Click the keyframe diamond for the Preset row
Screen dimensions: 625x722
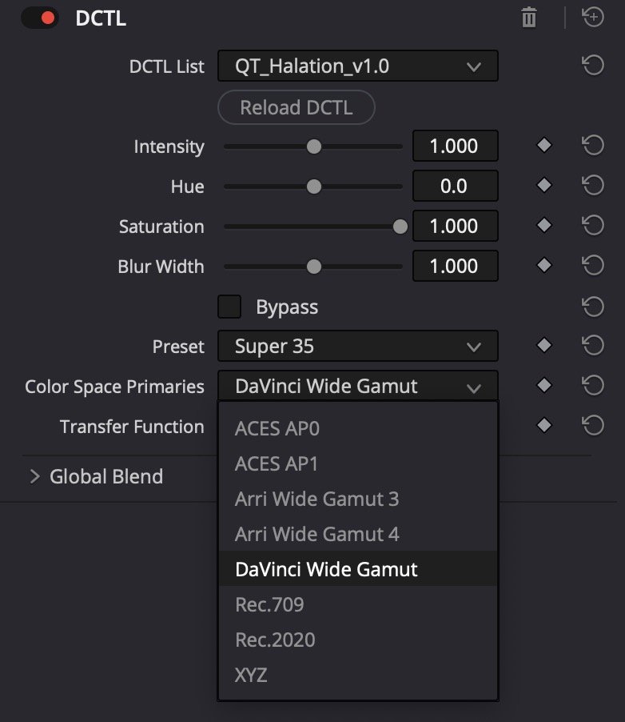click(543, 346)
